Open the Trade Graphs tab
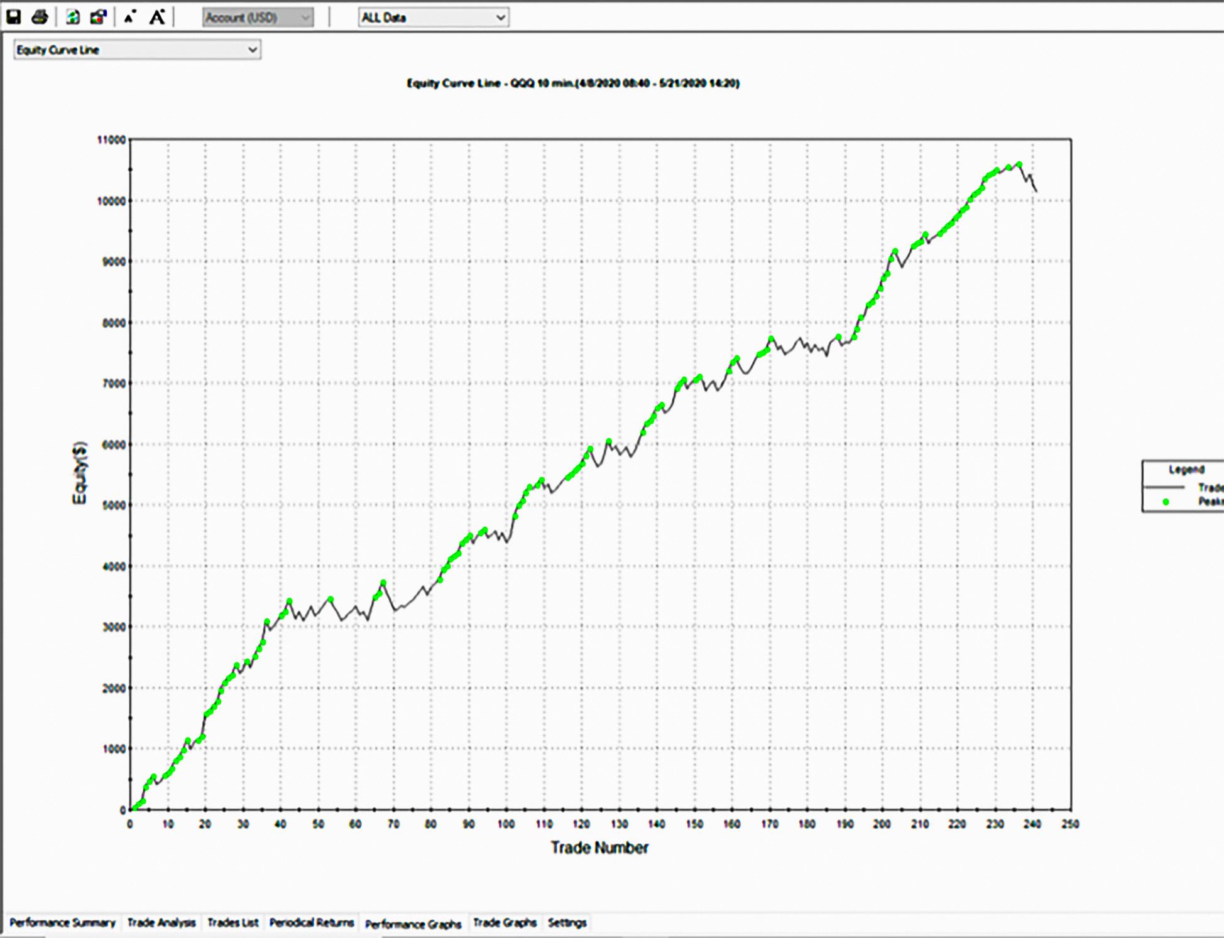1224x938 pixels. pyautogui.click(x=505, y=922)
